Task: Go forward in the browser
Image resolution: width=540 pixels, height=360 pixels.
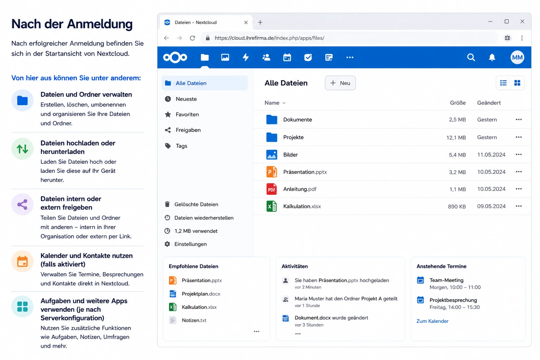Action: tap(179, 38)
